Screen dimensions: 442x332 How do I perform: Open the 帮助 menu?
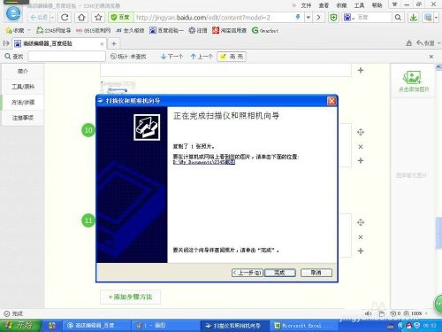[x=377, y=5]
